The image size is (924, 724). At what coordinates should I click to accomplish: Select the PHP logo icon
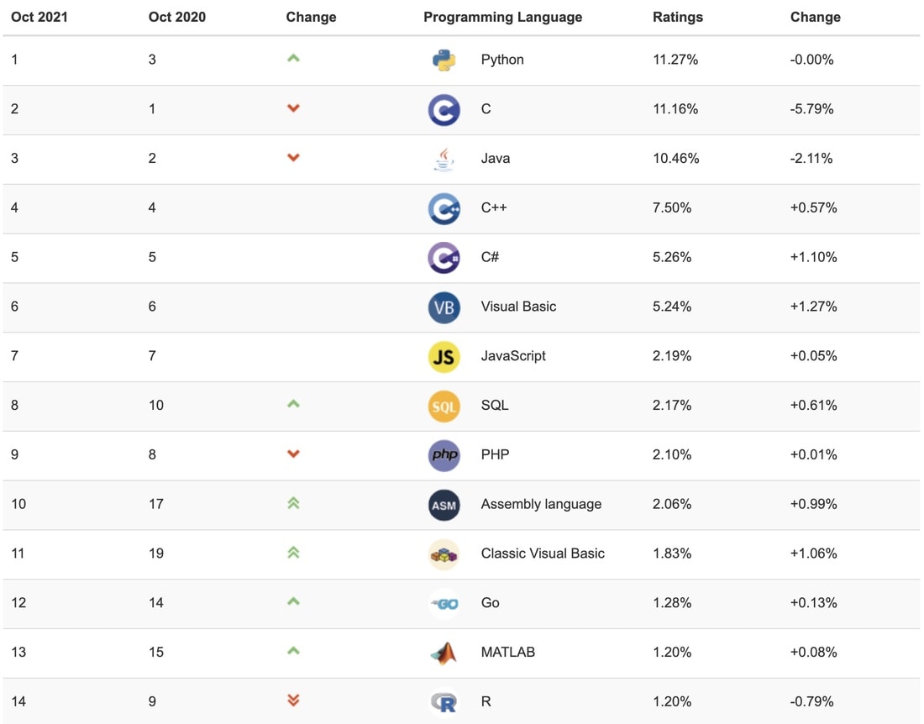click(444, 455)
